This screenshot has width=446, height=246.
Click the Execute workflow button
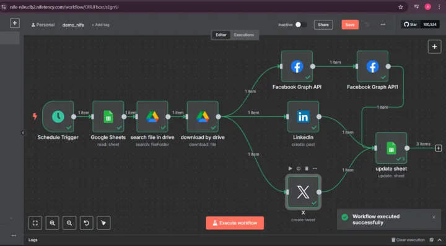pos(235,223)
